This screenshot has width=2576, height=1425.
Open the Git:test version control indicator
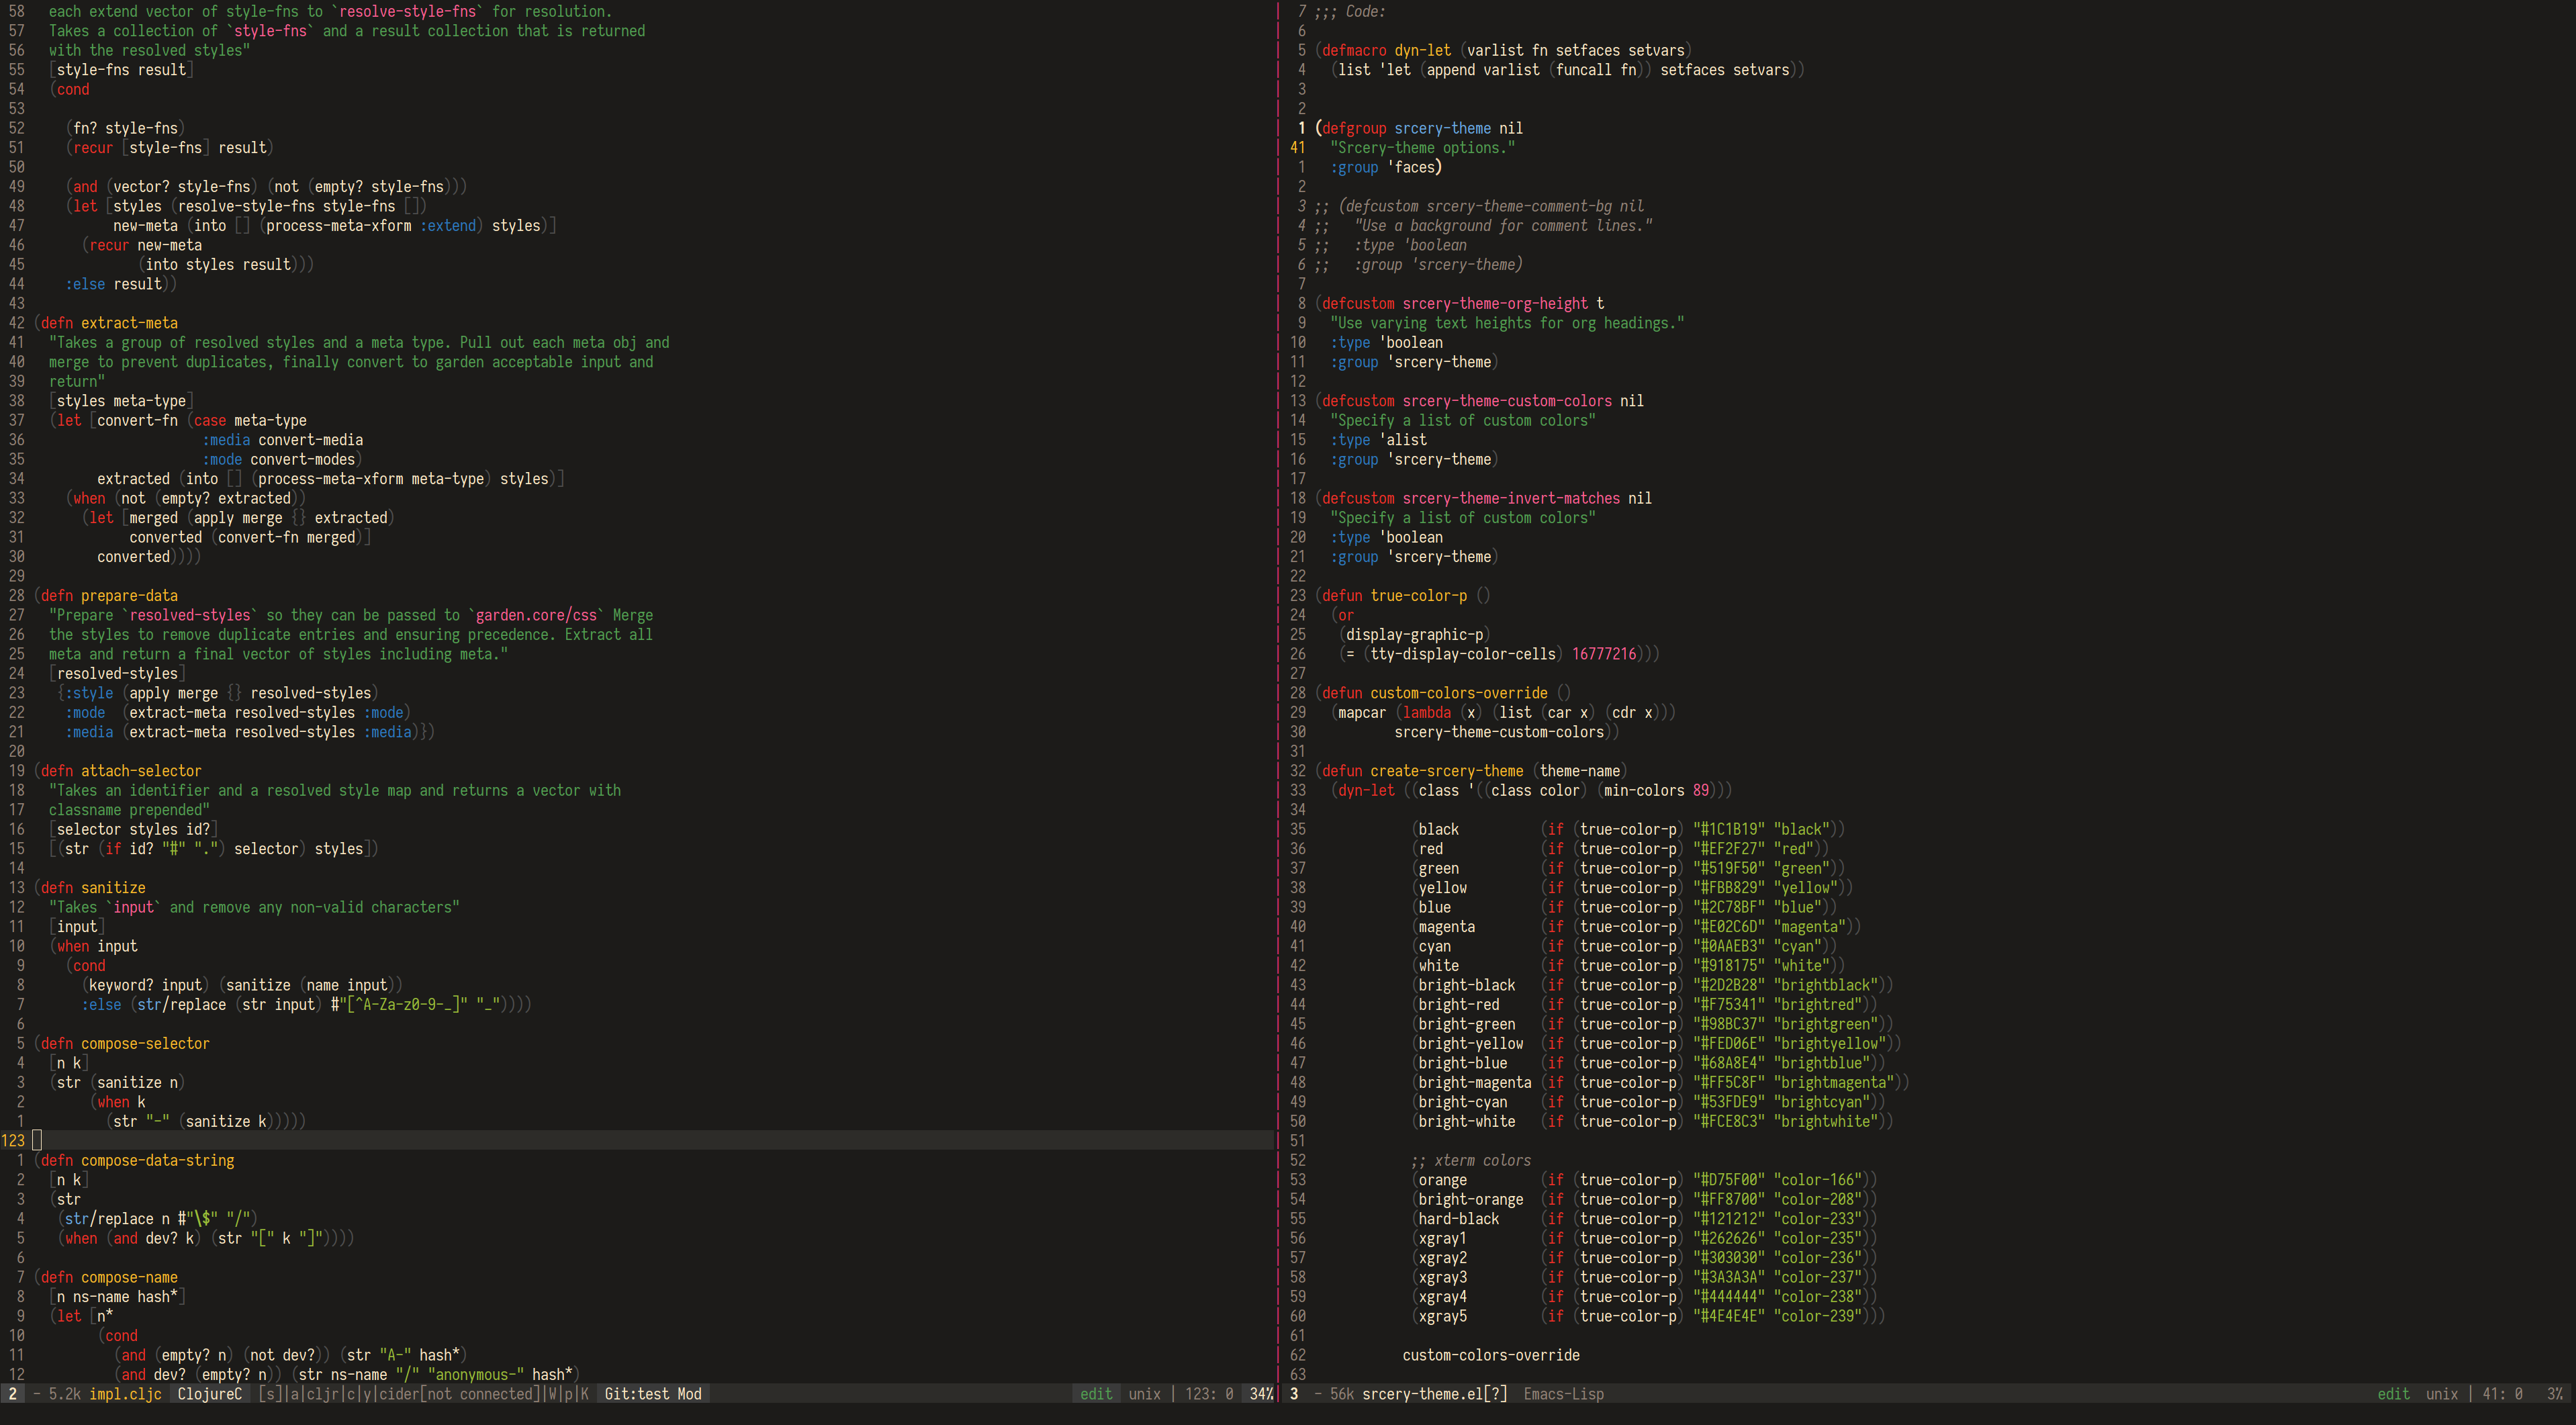pos(637,1394)
